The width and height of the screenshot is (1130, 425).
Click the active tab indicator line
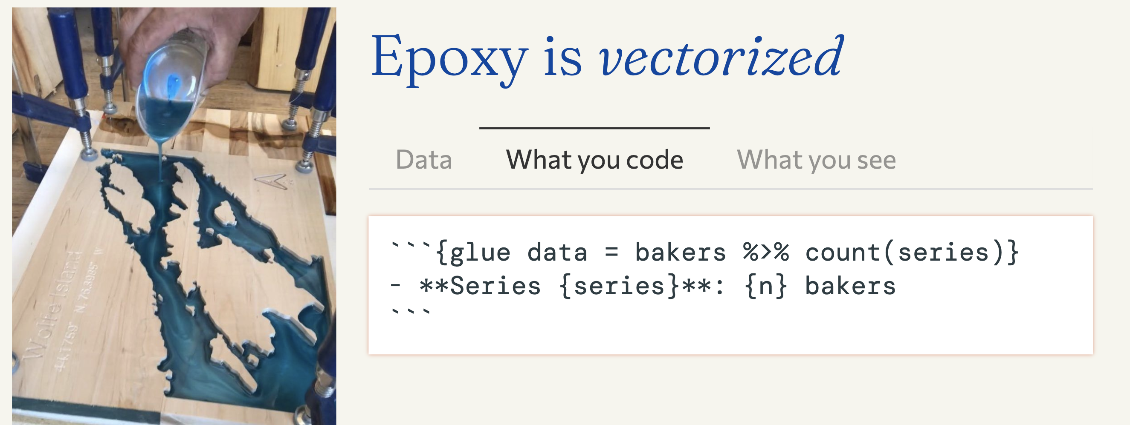pyautogui.click(x=594, y=128)
